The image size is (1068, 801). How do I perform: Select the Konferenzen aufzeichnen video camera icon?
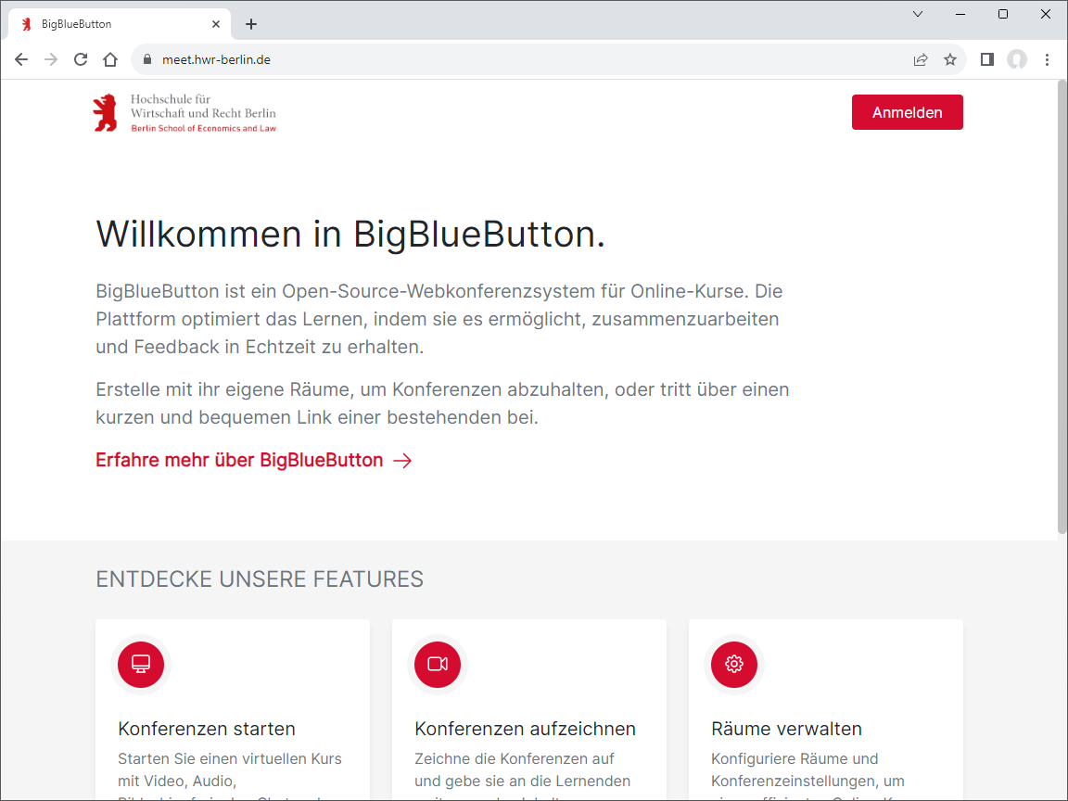tap(437, 664)
